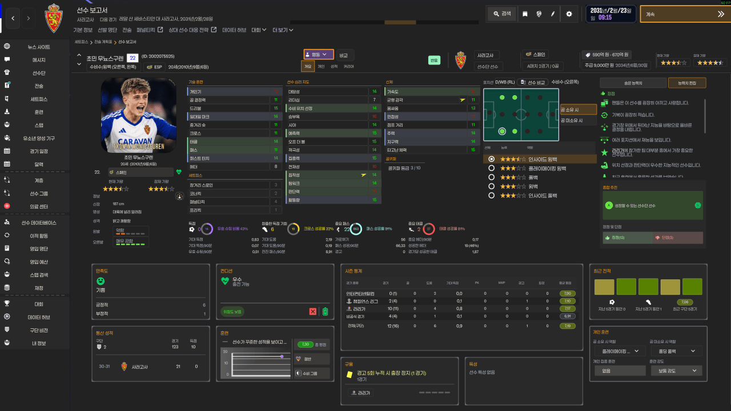
Task: Click the Zaragoza club crest in header
Action: click(54, 19)
